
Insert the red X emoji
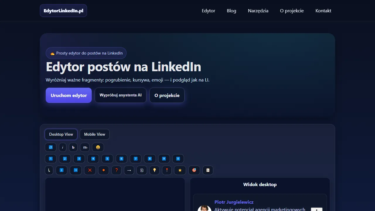pos(90,170)
